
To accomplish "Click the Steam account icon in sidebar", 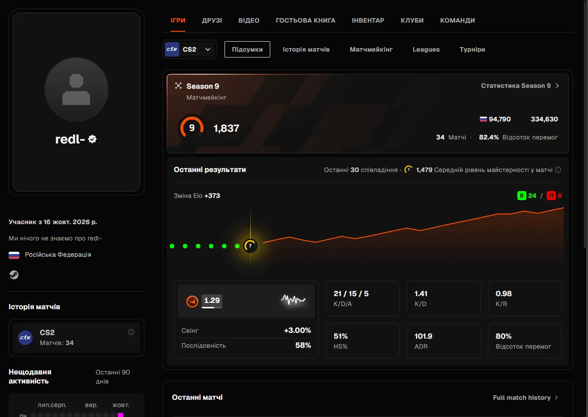I will pos(14,275).
